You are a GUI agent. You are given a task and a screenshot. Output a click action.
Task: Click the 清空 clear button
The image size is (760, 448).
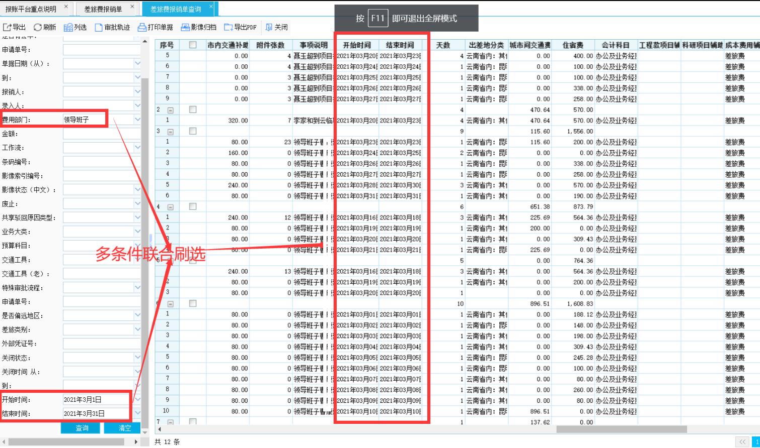124,428
